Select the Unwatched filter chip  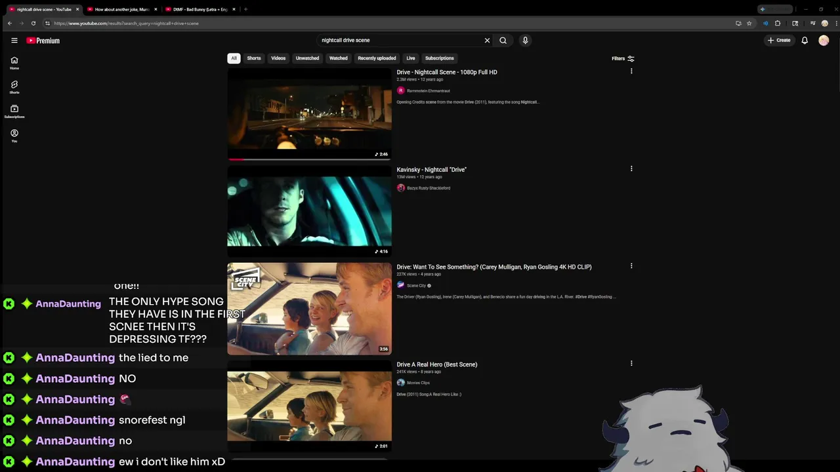(x=307, y=58)
